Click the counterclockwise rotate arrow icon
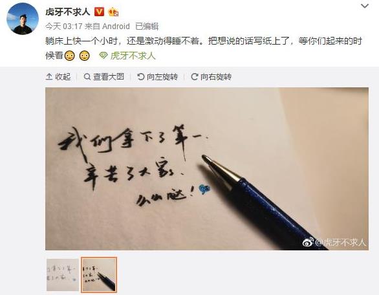The height and width of the screenshot is (295, 379). [140, 77]
